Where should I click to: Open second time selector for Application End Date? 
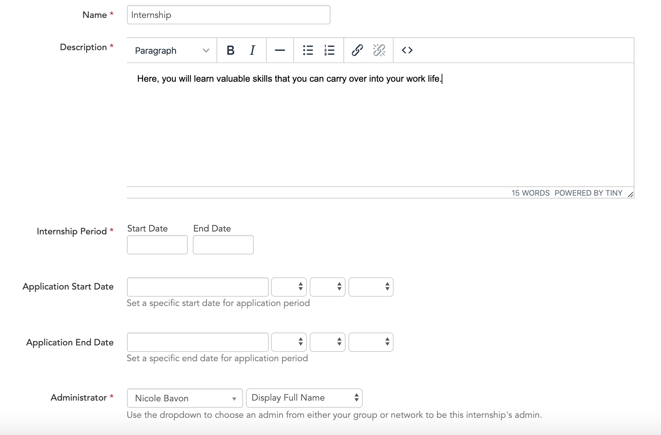[x=328, y=342]
